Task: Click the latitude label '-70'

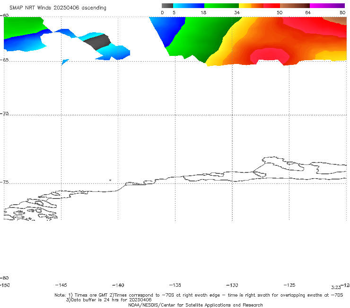Action: [4, 114]
